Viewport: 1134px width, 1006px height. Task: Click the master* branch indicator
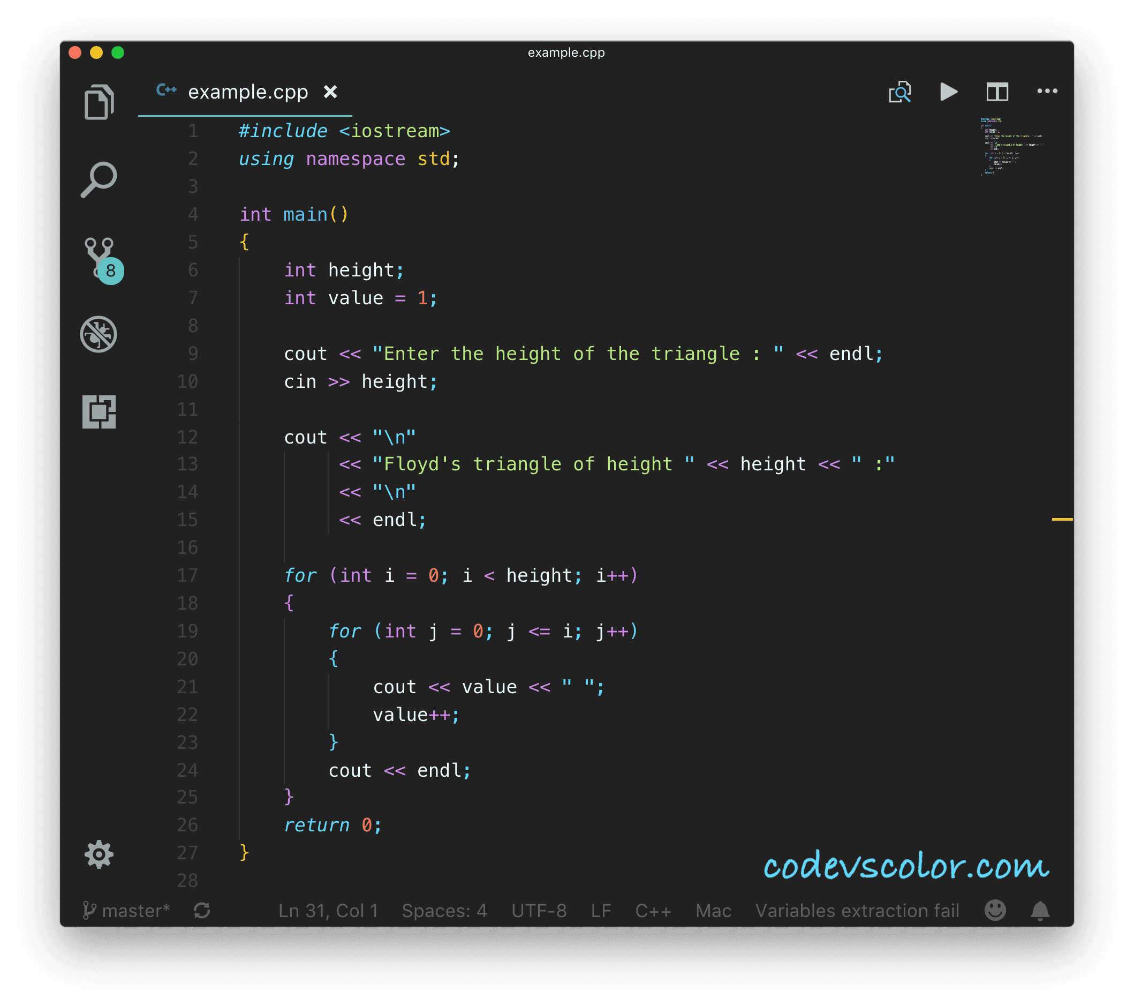click(126, 911)
